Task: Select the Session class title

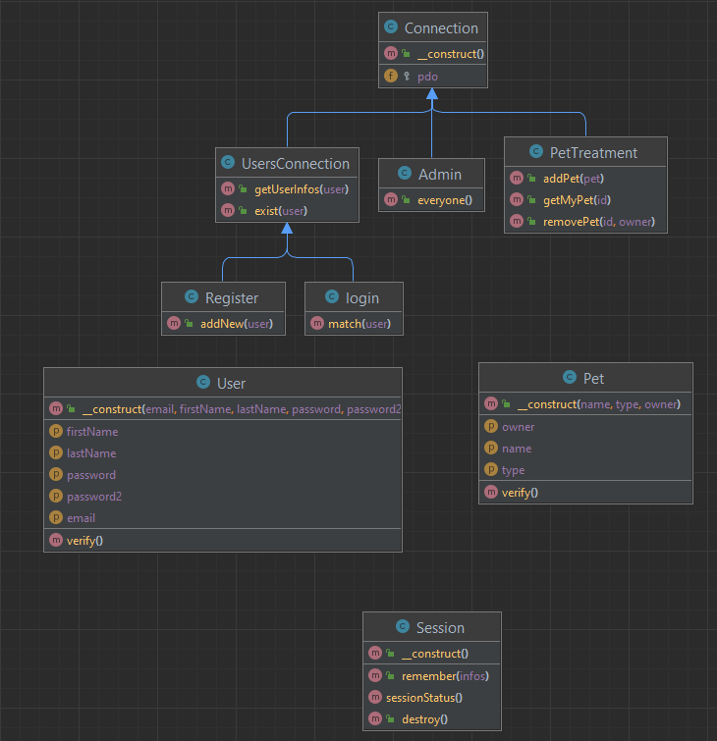Action: 440,628
